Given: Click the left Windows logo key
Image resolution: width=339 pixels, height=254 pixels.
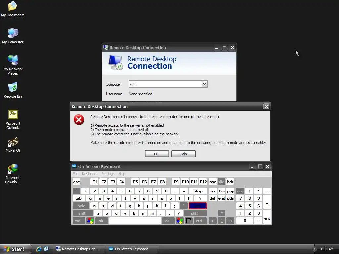Looking at the screenshot, I should (x=90, y=221).
